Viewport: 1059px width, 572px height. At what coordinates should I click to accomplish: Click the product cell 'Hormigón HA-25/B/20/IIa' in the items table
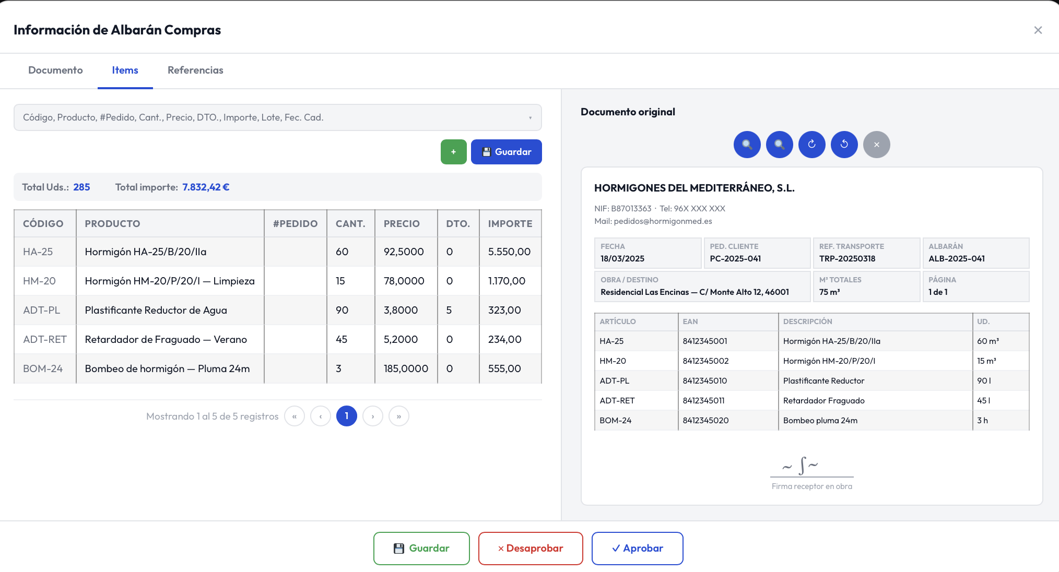(x=170, y=252)
